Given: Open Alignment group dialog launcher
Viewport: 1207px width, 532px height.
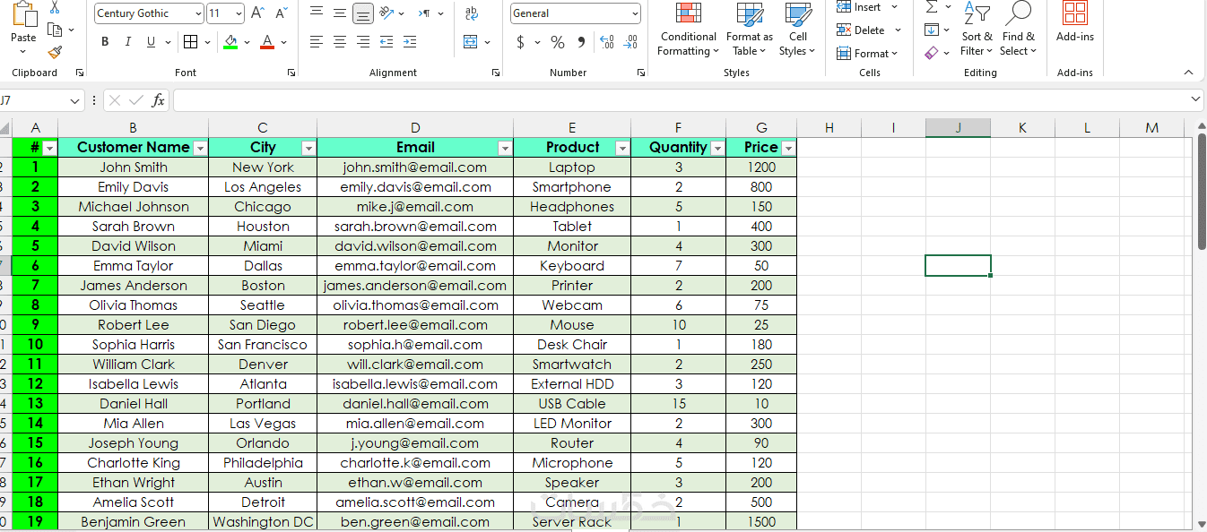Looking at the screenshot, I should [x=496, y=73].
